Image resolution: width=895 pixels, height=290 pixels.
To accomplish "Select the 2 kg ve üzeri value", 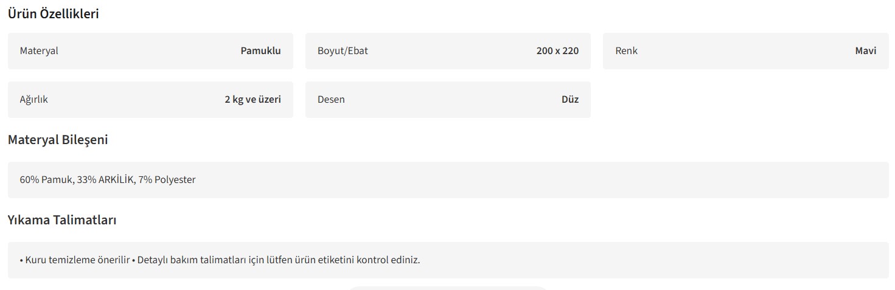I will pyautogui.click(x=252, y=100).
